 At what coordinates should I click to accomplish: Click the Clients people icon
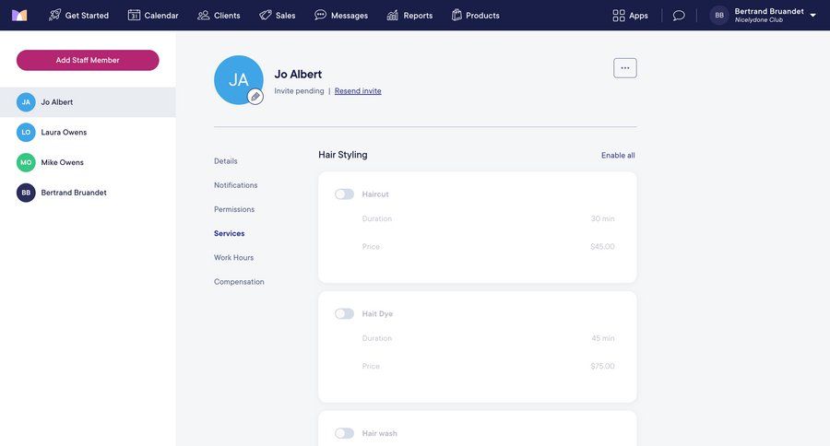coord(203,15)
